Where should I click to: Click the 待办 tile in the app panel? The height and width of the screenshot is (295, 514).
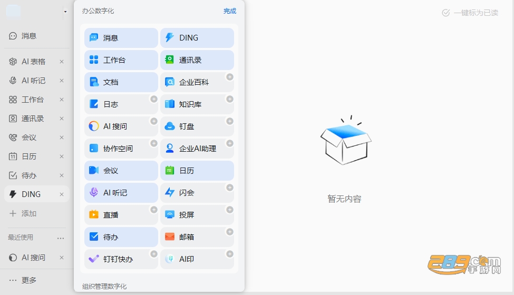click(121, 237)
